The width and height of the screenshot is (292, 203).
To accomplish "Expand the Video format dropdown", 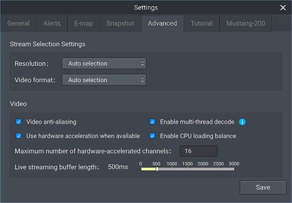I will click(x=104, y=80).
